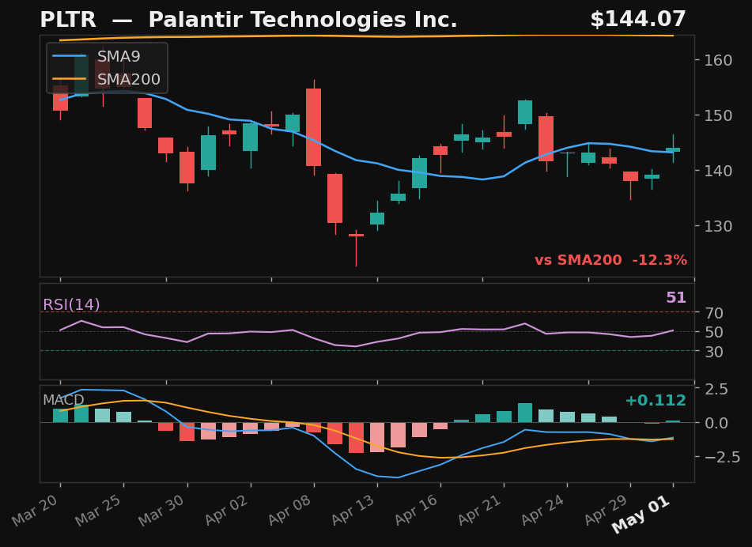This screenshot has height=547, width=752.
Task: Click the Mar 25 date label
Action: point(100,510)
